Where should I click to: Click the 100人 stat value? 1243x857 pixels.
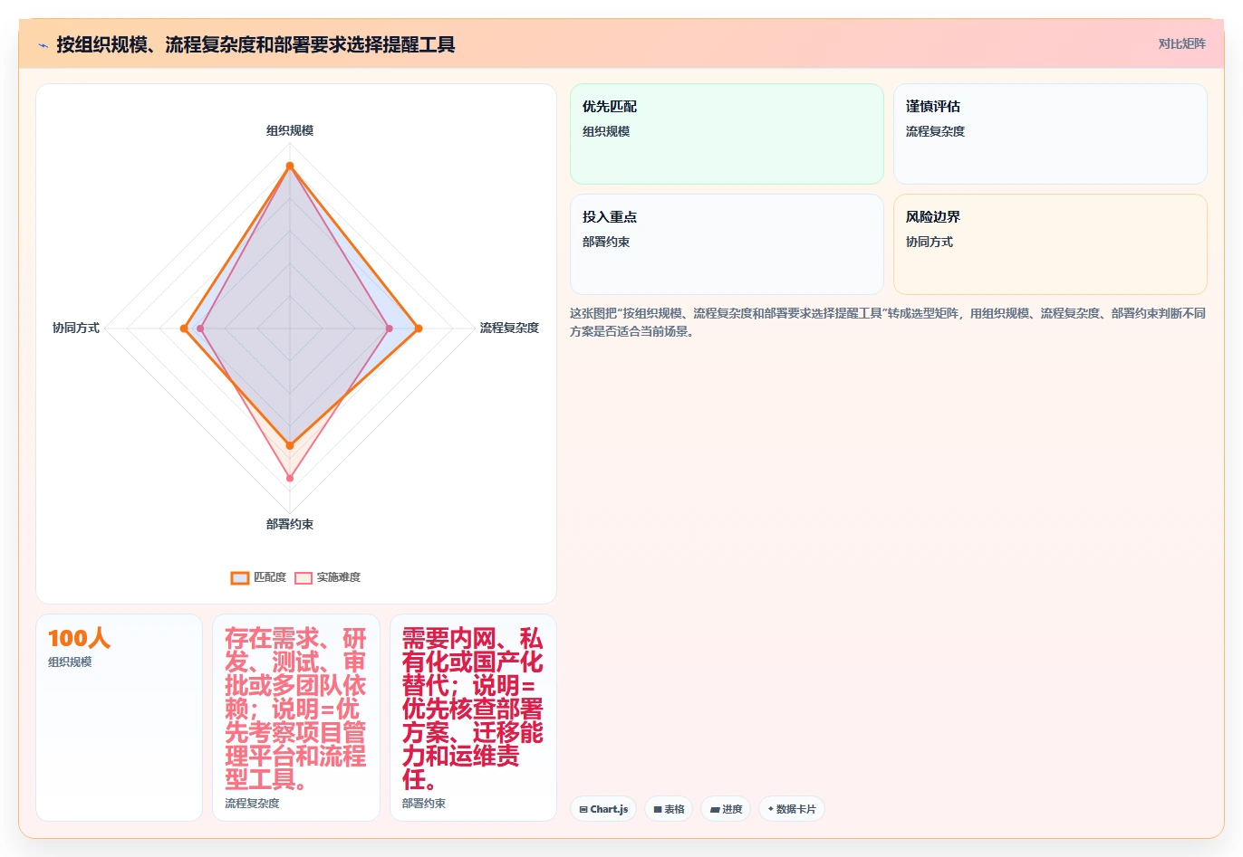[79, 638]
